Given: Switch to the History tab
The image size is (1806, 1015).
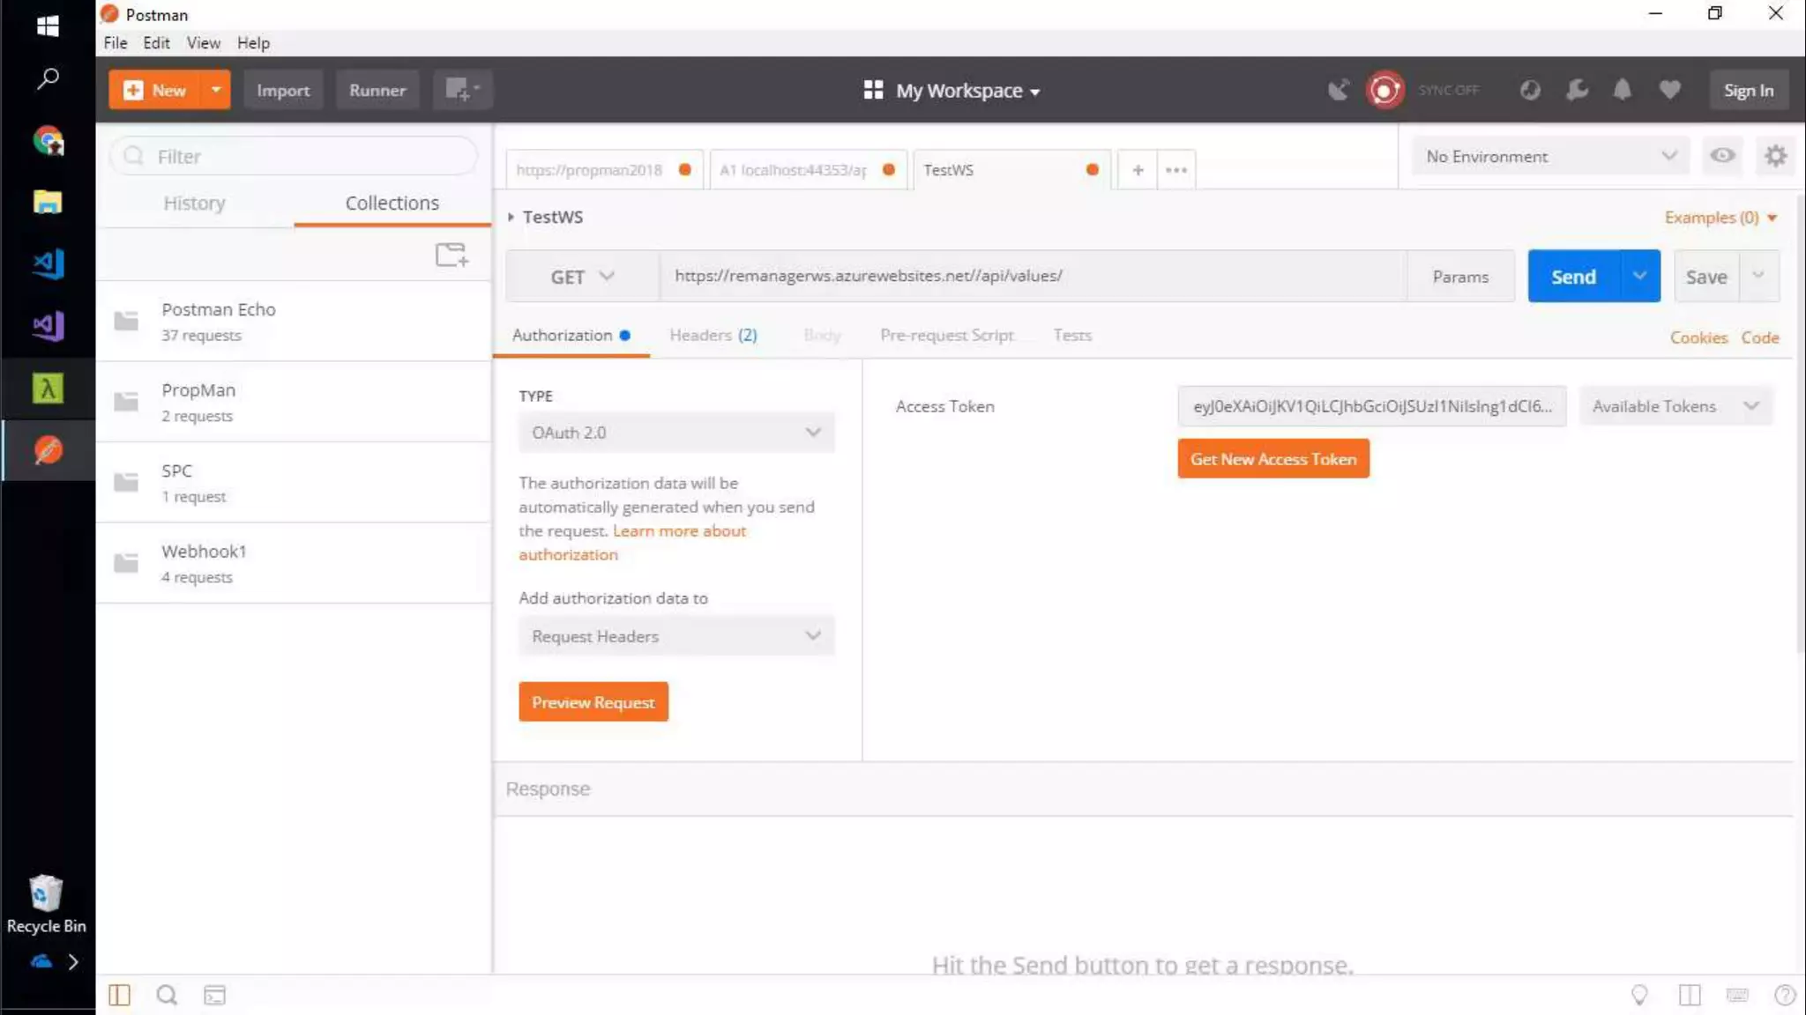Looking at the screenshot, I should tap(194, 204).
